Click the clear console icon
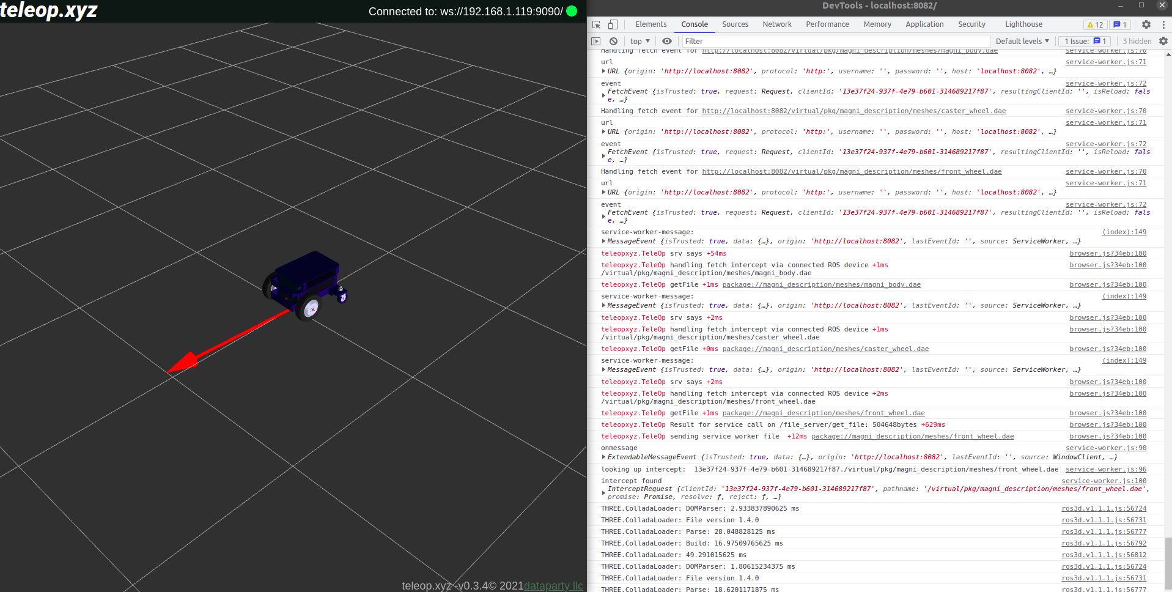This screenshot has width=1172, height=592. pos(613,41)
